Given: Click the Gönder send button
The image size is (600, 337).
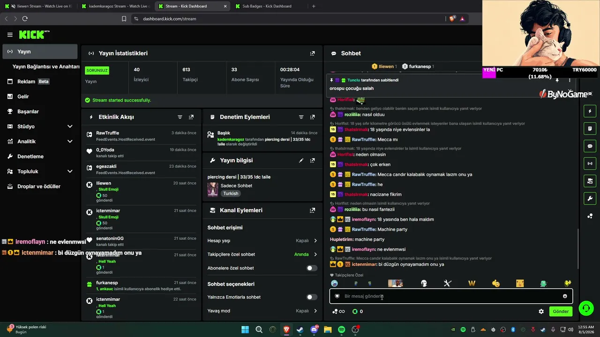Looking at the screenshot, I should (561, 311).
